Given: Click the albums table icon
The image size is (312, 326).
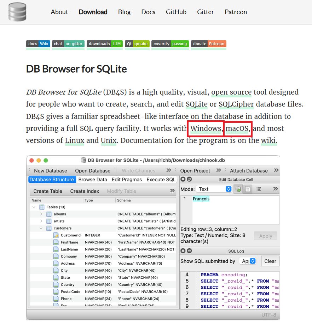Looking at the screenshot, I should point(49,214).
